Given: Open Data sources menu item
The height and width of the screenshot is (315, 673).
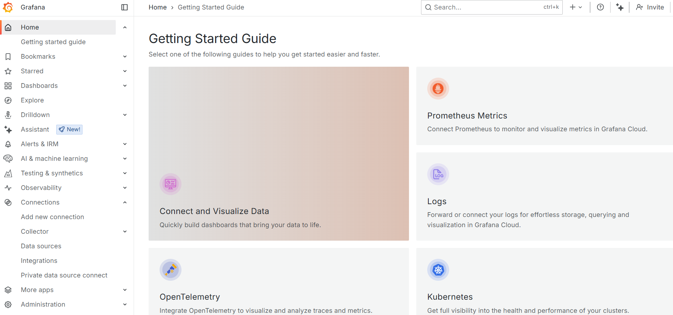Looking at the screenshot, I should pyautogui.click(x=41, y=246).
